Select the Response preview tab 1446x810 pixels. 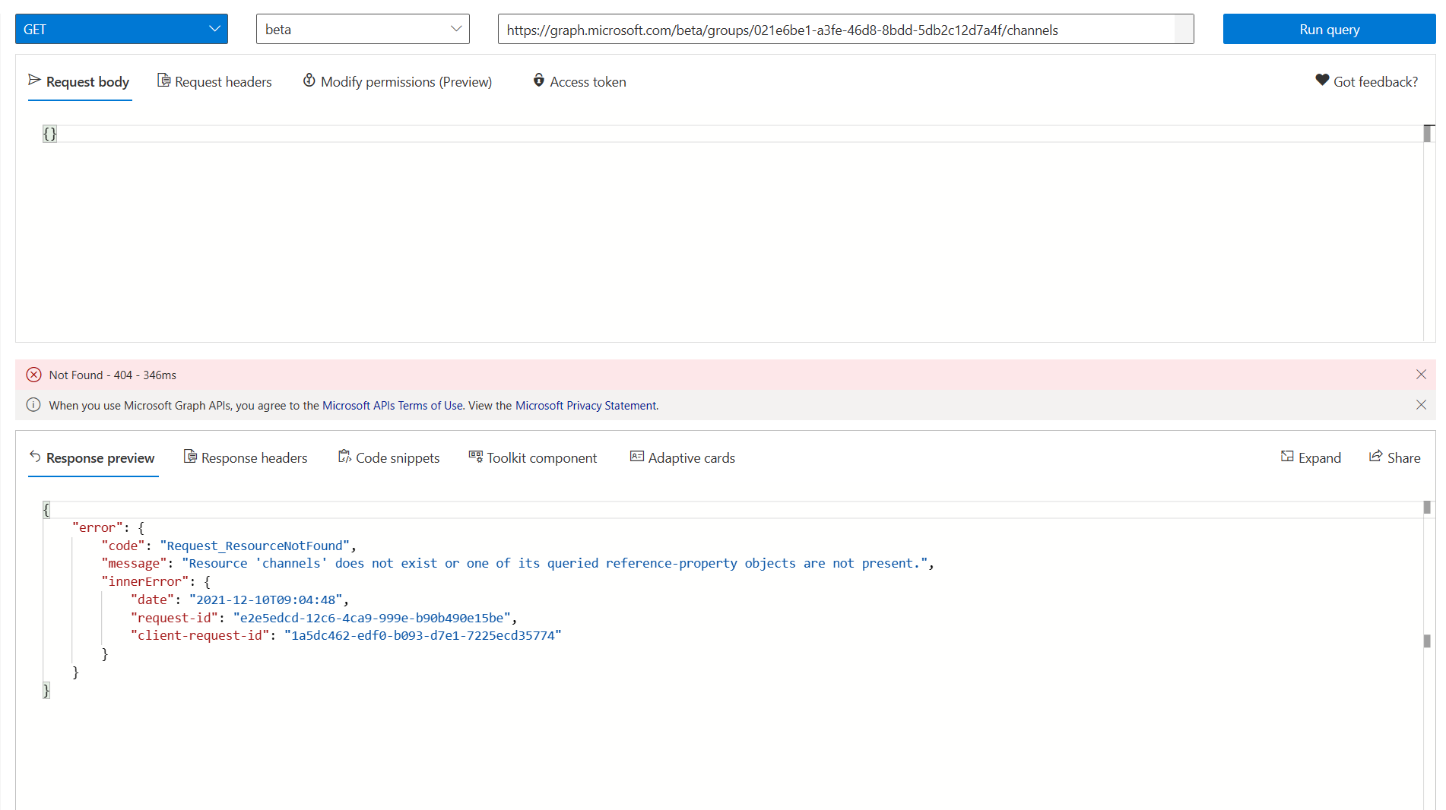click(x=92, y=457)
